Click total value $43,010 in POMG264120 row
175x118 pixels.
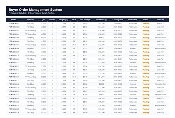(x=101, y=91)
